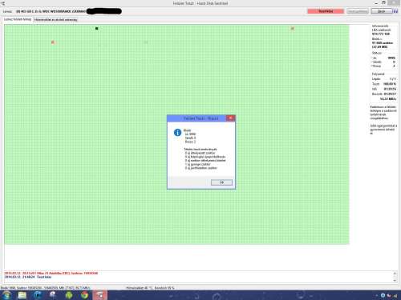401x300 pixels.
Task: Click the application icon in the title bar corner
Action: 3,3
